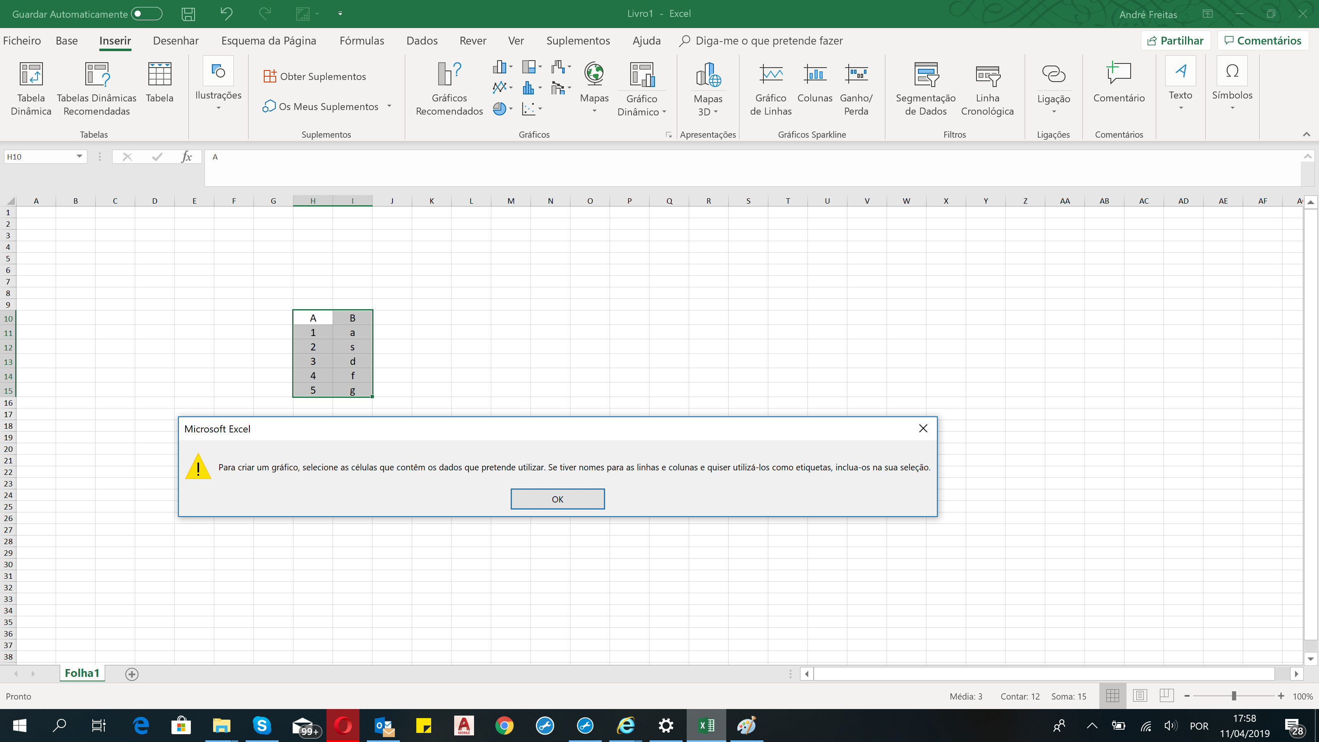Open the Windows Start menu
The width and height of the screenshot is (1319, 742).
[x=19, y=726]
